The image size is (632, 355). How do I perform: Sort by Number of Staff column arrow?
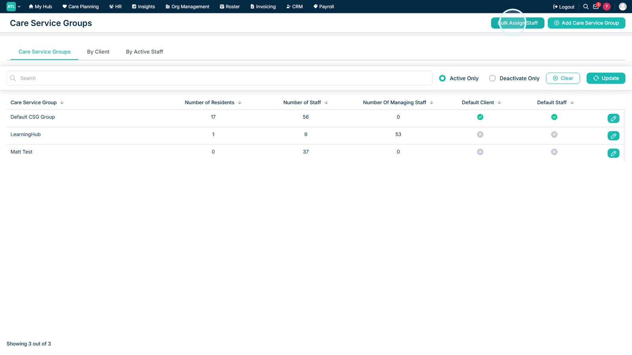pyautogui.click(x=326, y=103)
